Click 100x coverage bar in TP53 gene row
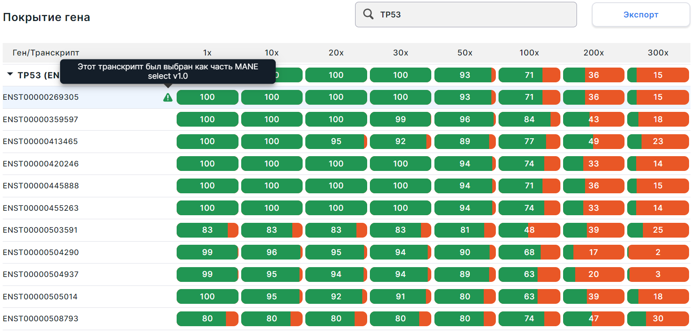This screenshot has height=332, width=694. click(529, 75)
